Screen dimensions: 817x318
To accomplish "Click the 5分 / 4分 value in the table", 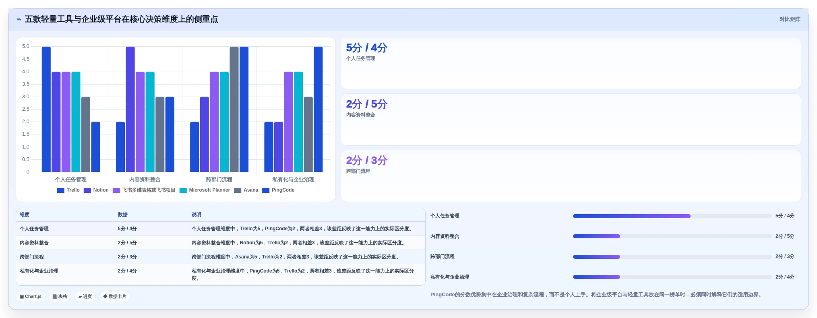I will [127, 229].
